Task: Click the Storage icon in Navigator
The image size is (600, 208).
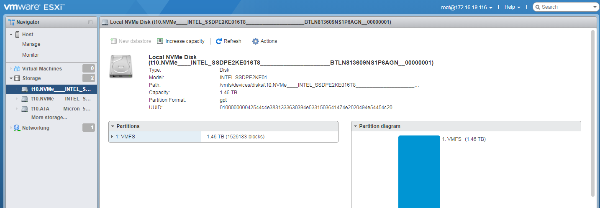Action: pyautogui.click(x=17, y=78)
